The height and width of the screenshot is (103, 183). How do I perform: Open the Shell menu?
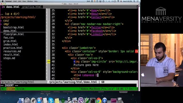click(x=15, y=1)
